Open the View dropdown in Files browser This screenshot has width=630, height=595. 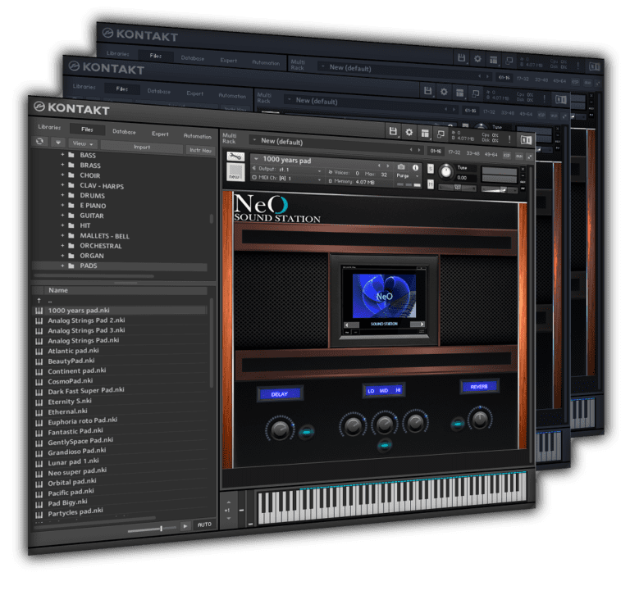tap(83, 143)
